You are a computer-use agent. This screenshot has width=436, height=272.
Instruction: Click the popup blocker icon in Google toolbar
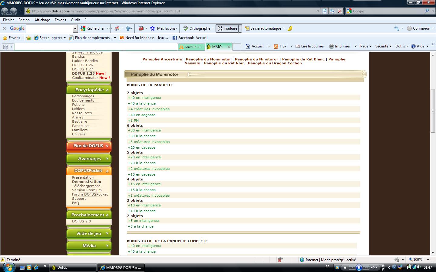click(x=141, y=28)
